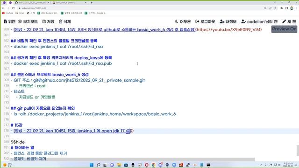Image resolution: width=299 pixels, height=168 pixels.
Task: Close the basic_work_6 Jenkins tab
Action: [x=85, y=3]
